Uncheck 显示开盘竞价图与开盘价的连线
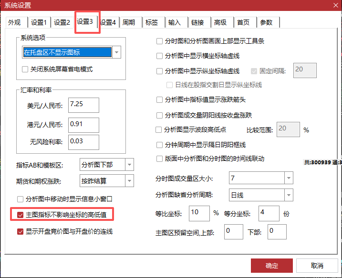This screenshot has height=278, width=342. click(21, 232)
